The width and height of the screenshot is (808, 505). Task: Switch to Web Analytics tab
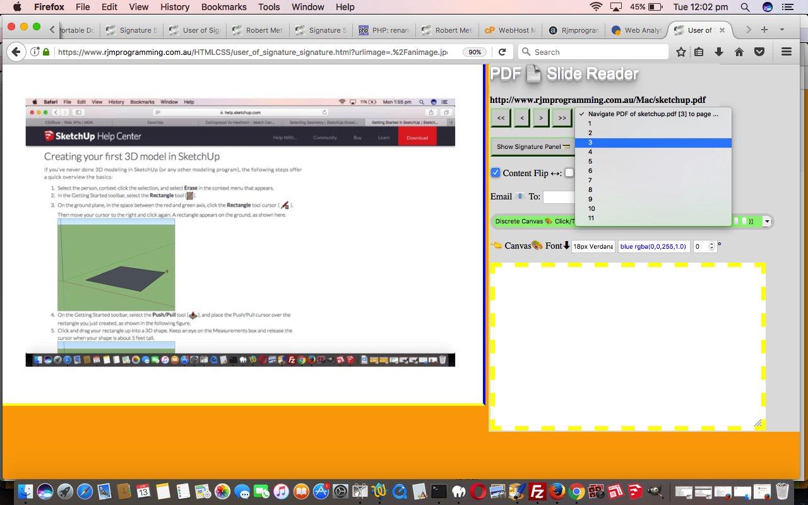click(636, 30)
